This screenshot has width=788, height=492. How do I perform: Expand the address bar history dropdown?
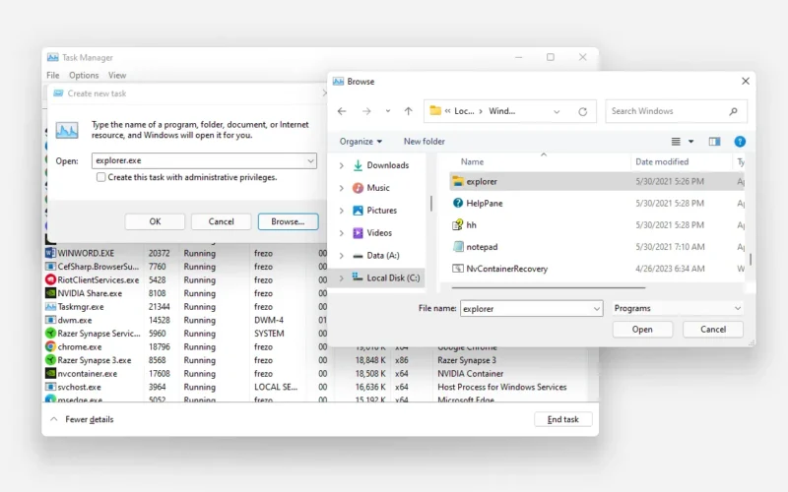point(557,111)
